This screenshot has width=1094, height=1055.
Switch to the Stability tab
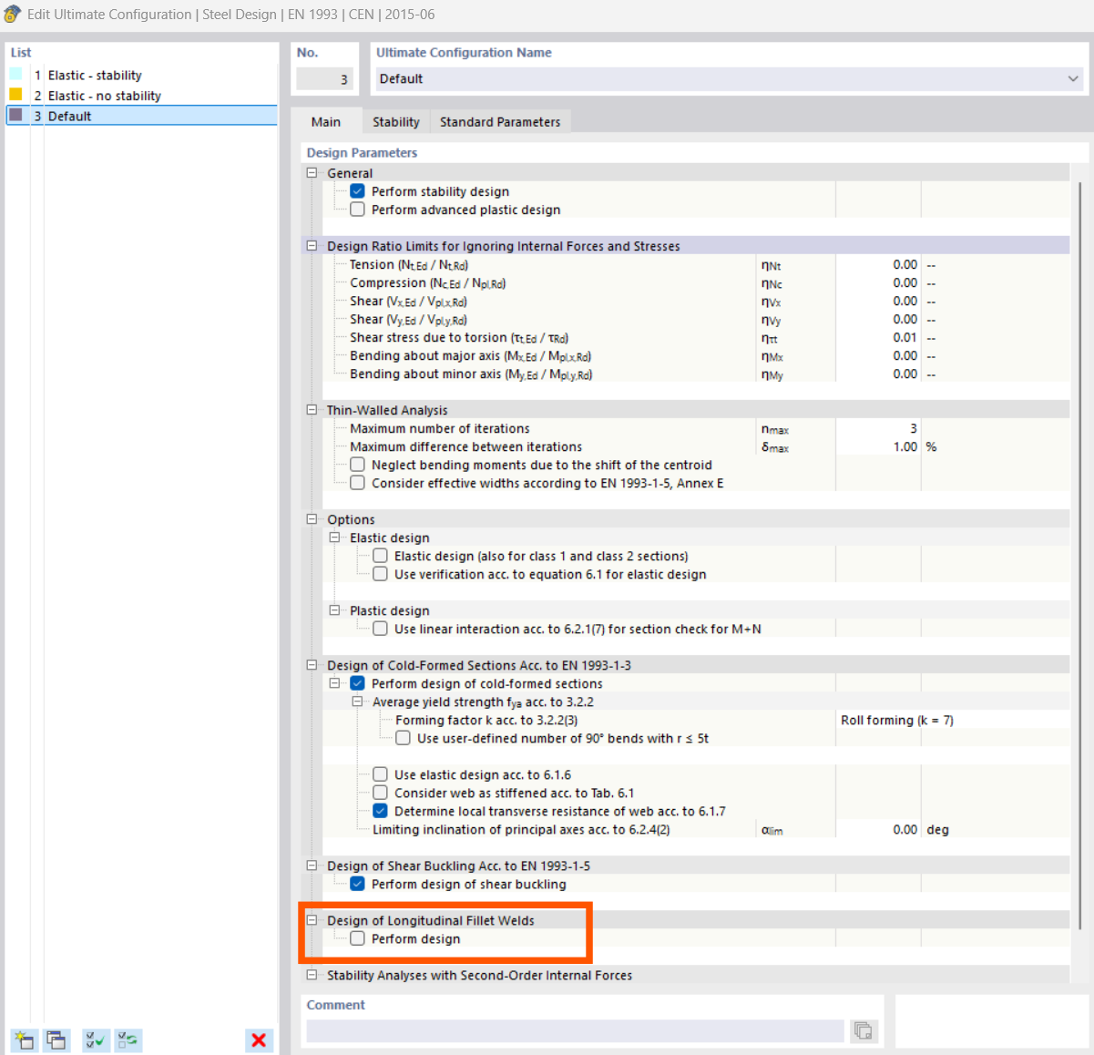click(x=395, y=122)
